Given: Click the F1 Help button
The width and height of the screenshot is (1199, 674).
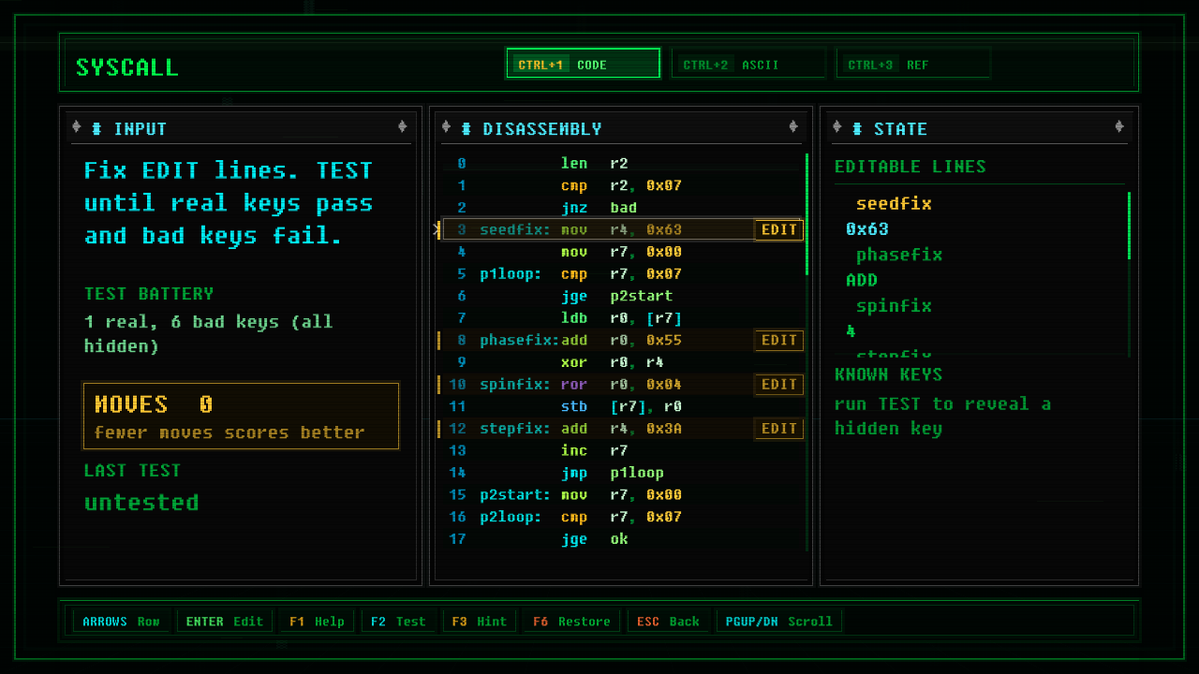Looking at the screenshot, I should [317, 621].
